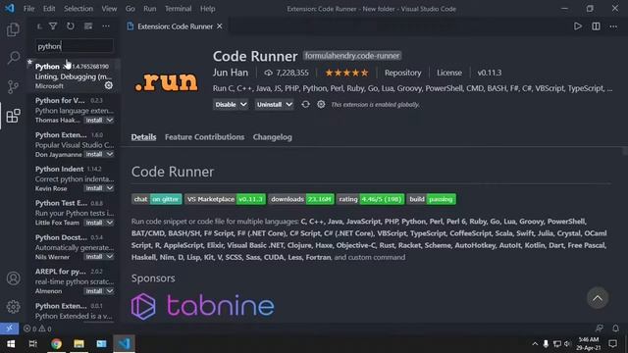
Task: Open notifications bell in status bar
Action: click(615, 328)
